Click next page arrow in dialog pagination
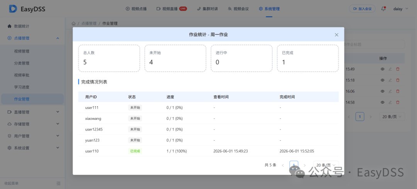The width and height of the screenshot is (417, 189). pos(305,165)
